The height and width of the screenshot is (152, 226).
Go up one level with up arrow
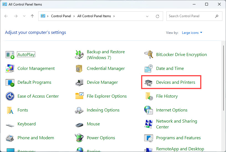(32, 16)
